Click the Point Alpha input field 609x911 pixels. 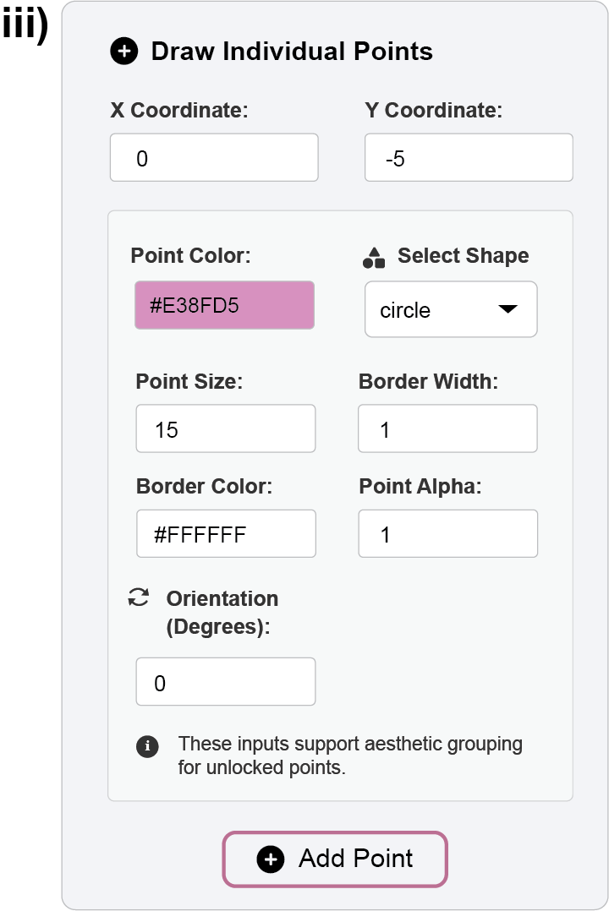tap(447, 534)
